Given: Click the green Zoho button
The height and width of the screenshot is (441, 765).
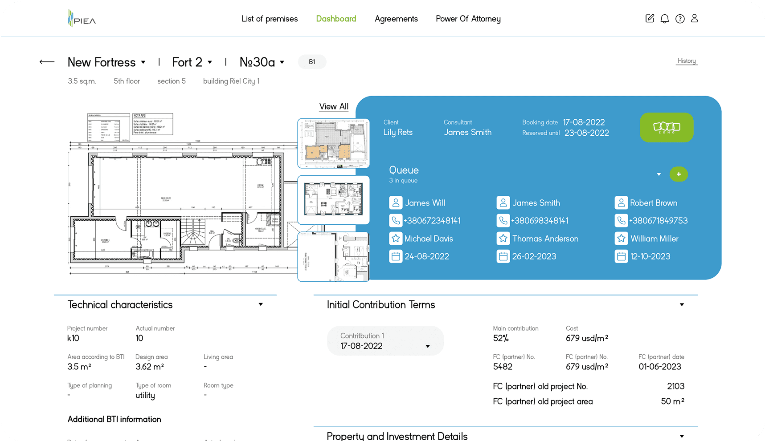Looking at the screenshot, I should (x=666, y=127).
